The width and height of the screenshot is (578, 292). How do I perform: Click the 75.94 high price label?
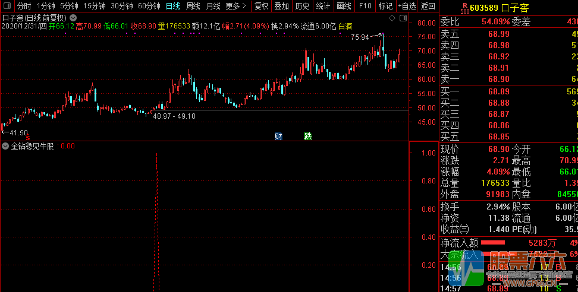click(x=360, y=37)
